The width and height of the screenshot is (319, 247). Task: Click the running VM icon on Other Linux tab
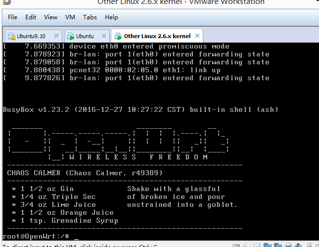click(118, 36)
